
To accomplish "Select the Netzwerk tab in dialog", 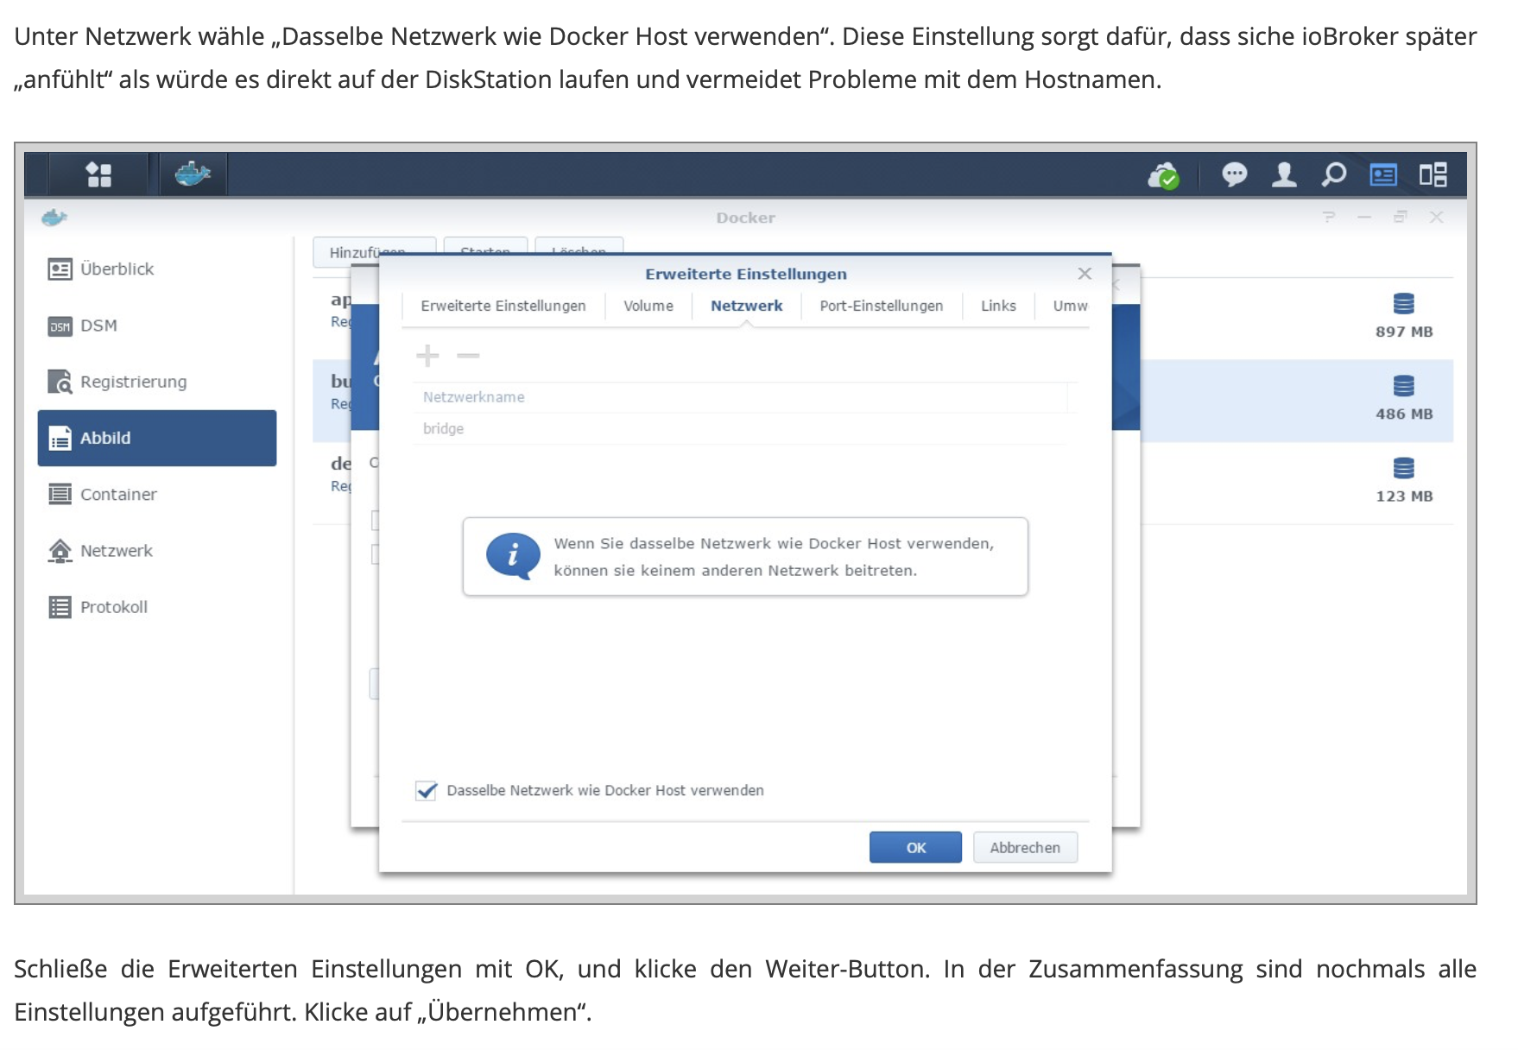I will coord(746,306).
